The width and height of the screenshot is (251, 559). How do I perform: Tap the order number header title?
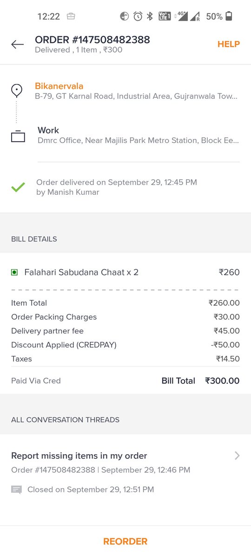tap(92, 40)
